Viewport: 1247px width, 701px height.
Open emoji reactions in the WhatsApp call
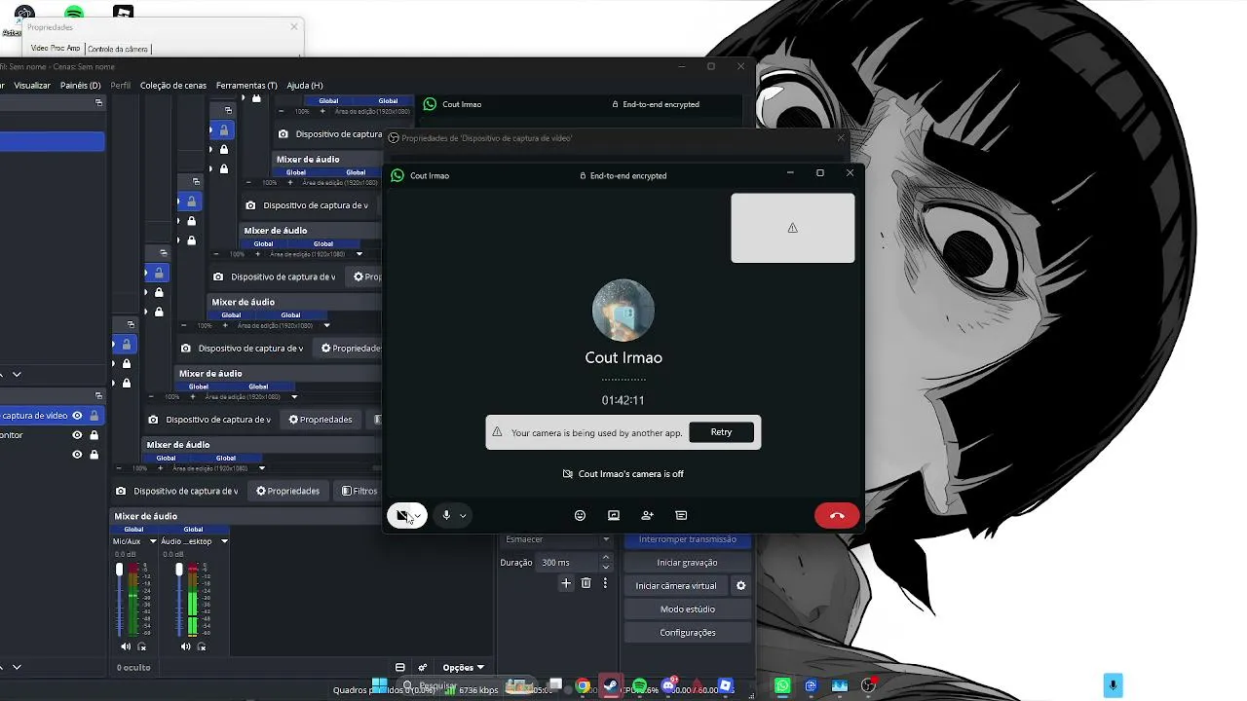(x=580, y=515)
